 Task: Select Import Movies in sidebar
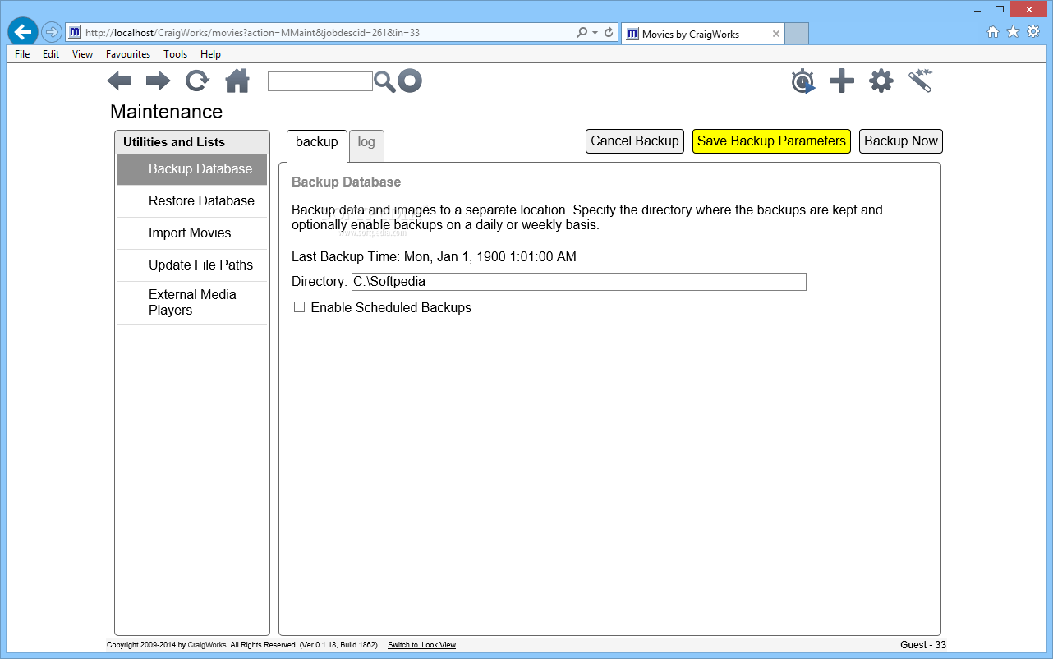pyautogui.click(x=192, y=233)
